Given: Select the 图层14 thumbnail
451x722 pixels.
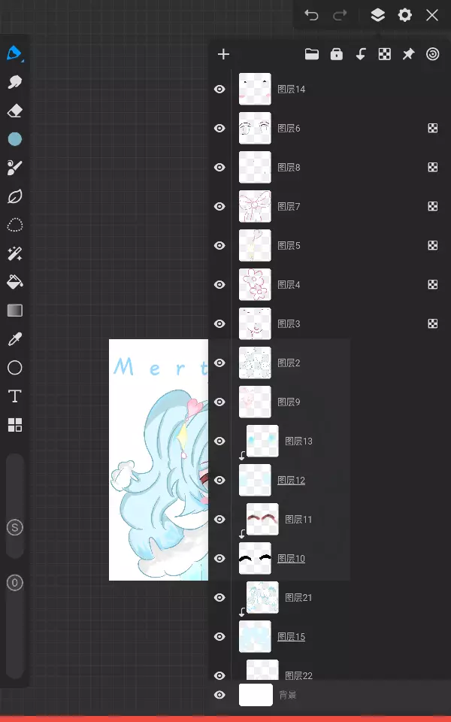Looking at the screenshot, I should [255, 89].
